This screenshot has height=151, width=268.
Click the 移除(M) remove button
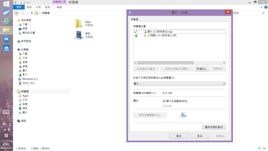(x=218, y=69)
